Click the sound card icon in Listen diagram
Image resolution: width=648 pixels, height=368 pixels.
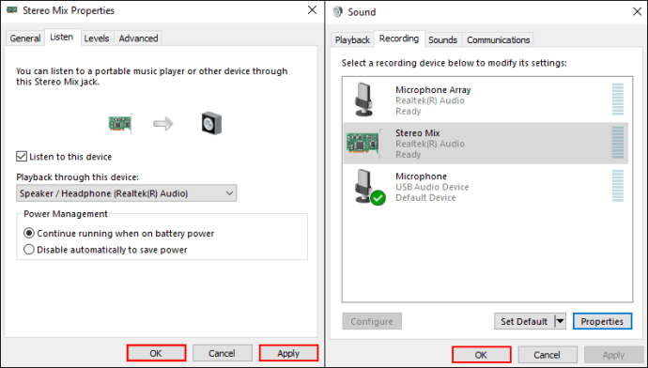coord(120,123)
